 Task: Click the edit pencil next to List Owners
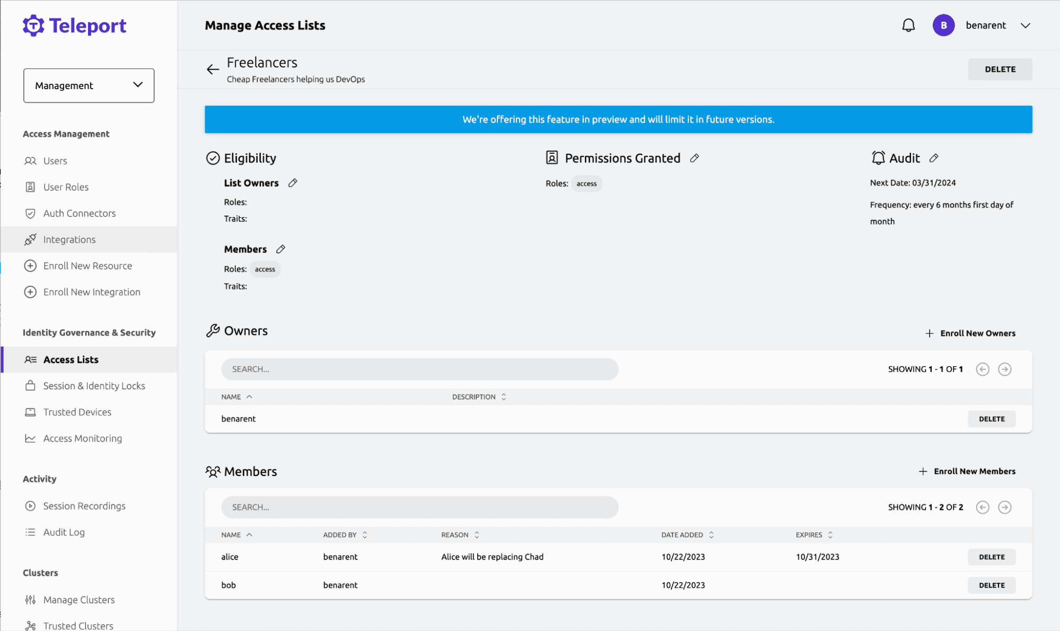coord(293,183)
